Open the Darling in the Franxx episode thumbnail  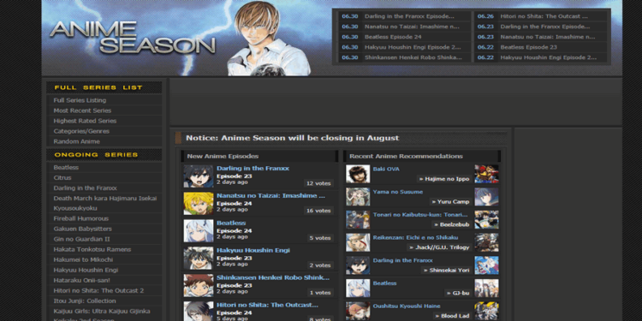[x=199, y=176]
